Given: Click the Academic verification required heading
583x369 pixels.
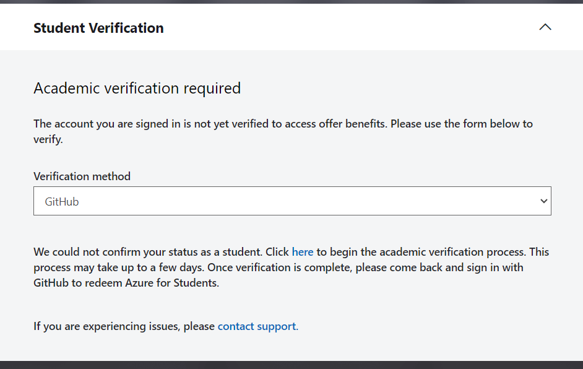Looking at the screenshot, I should [x=137, y=88].
